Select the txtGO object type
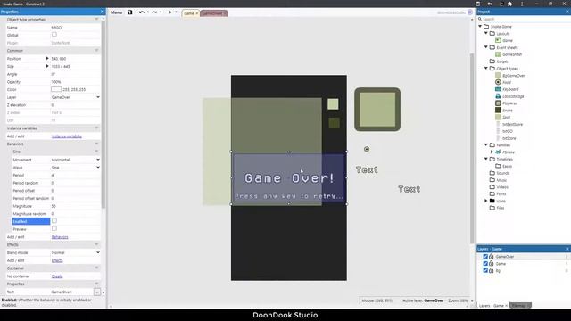 click(507, 131)
